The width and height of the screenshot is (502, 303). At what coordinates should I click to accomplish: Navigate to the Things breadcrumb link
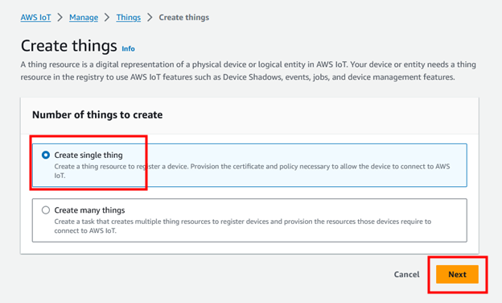pos(129,17)
